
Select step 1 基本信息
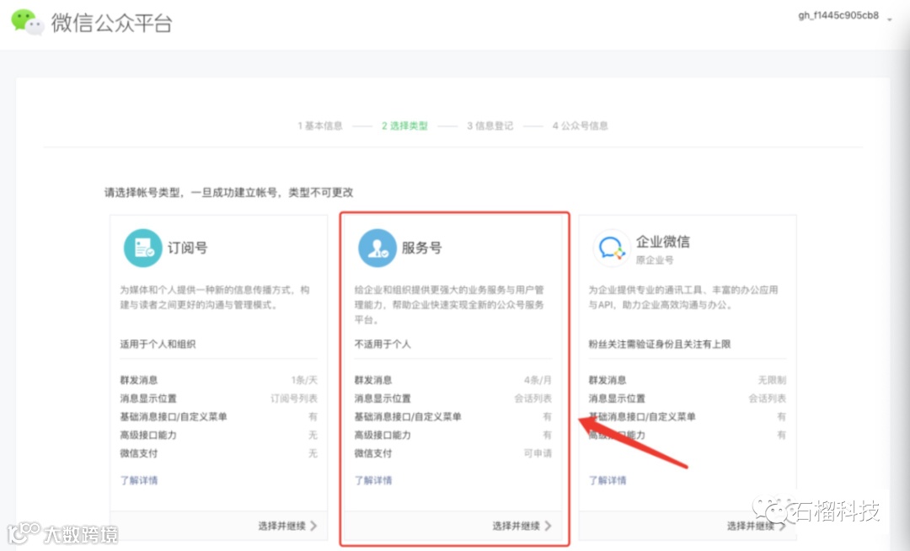320,126
